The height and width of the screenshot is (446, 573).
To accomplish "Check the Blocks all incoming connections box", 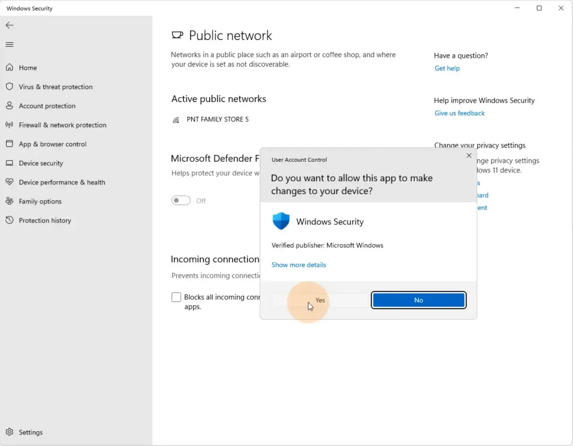I will coord(176,297).
